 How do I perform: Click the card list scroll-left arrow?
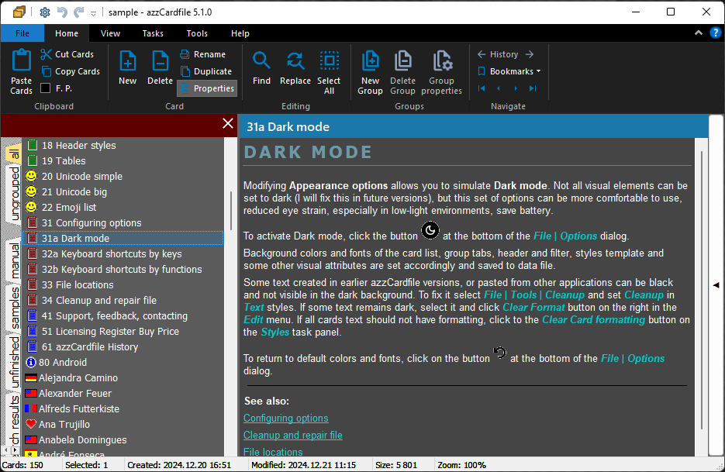click(5, 450)
